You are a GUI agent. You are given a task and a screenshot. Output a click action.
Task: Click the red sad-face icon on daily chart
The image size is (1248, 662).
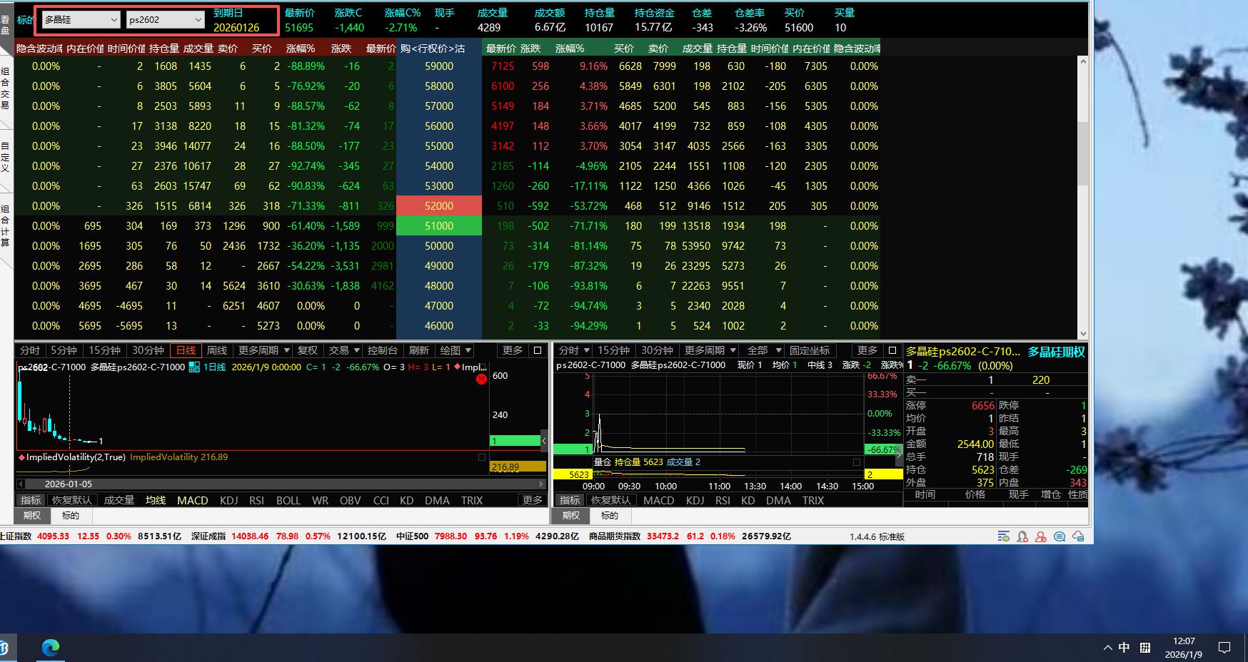pyautogui.click(x=481, y=379)
